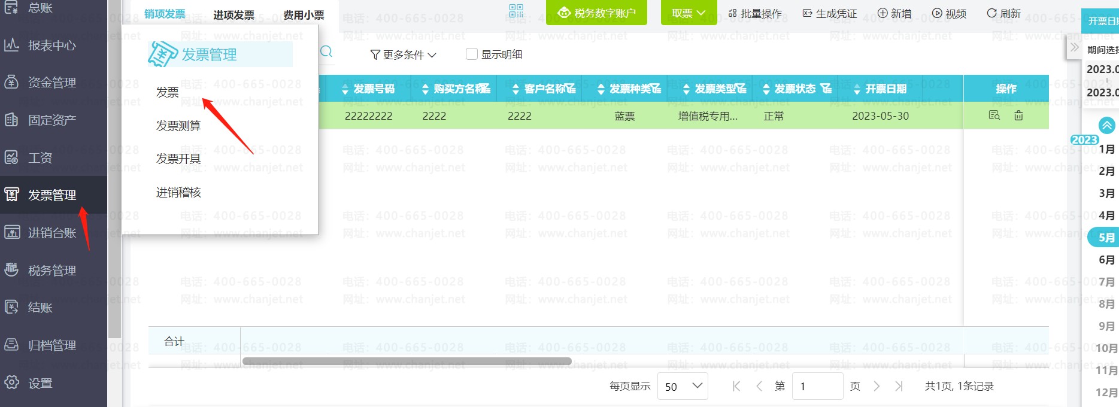
Task: Toggle the 显示明细 checkbox
Action: (472, 54)
